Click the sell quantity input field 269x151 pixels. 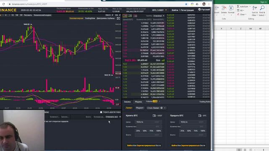[x=193, y=127]
